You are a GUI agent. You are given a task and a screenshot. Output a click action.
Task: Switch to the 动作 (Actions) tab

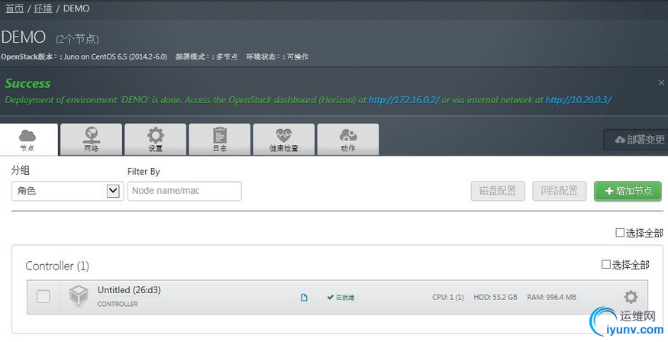pyautogui.click(x=348, y=140)
